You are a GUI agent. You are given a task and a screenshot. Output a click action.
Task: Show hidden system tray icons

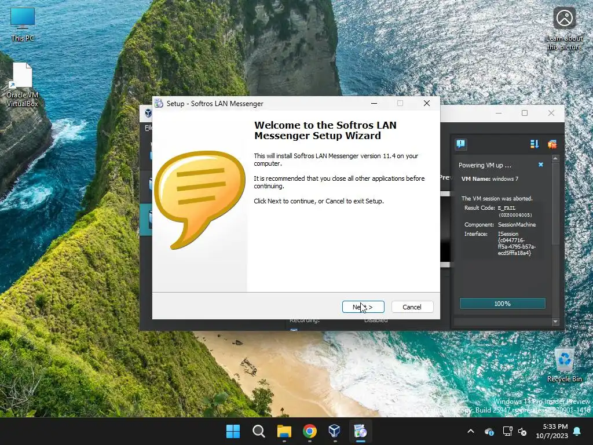pyautogui.click(x=471, y=431)
